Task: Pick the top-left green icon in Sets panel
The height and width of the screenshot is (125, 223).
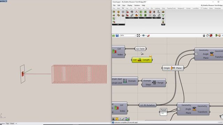Action: coord(141,12)
